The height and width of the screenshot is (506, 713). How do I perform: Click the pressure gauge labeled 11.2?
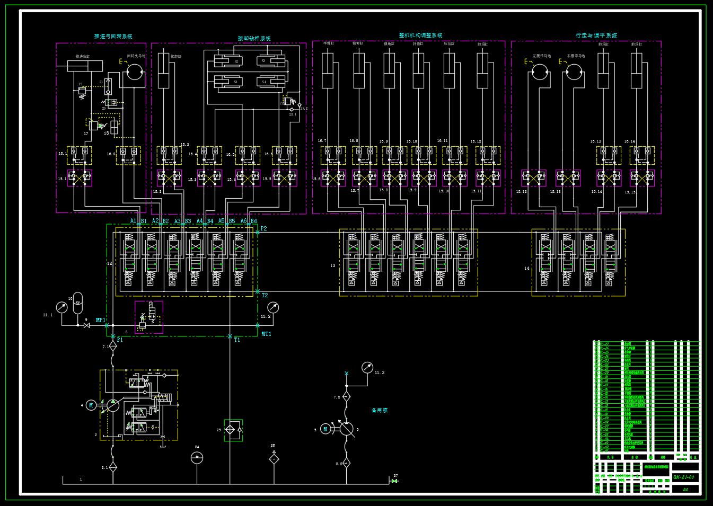tap(273, 307)
